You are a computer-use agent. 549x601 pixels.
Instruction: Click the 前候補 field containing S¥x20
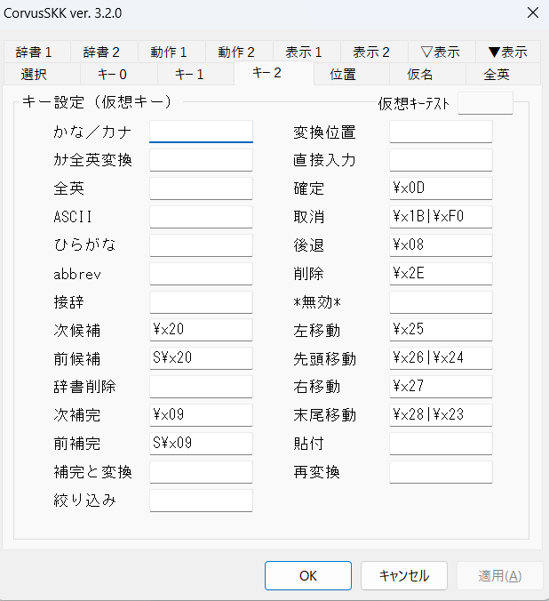201,358
